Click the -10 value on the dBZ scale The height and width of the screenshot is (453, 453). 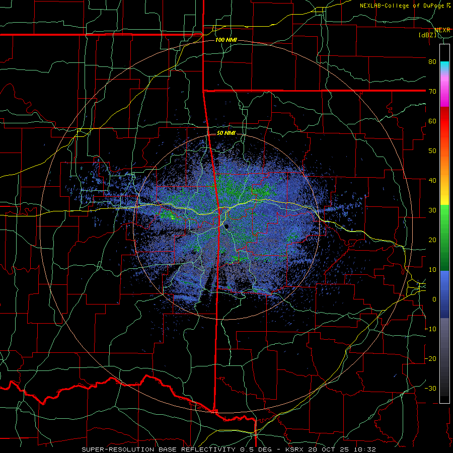tap(431, 329)
